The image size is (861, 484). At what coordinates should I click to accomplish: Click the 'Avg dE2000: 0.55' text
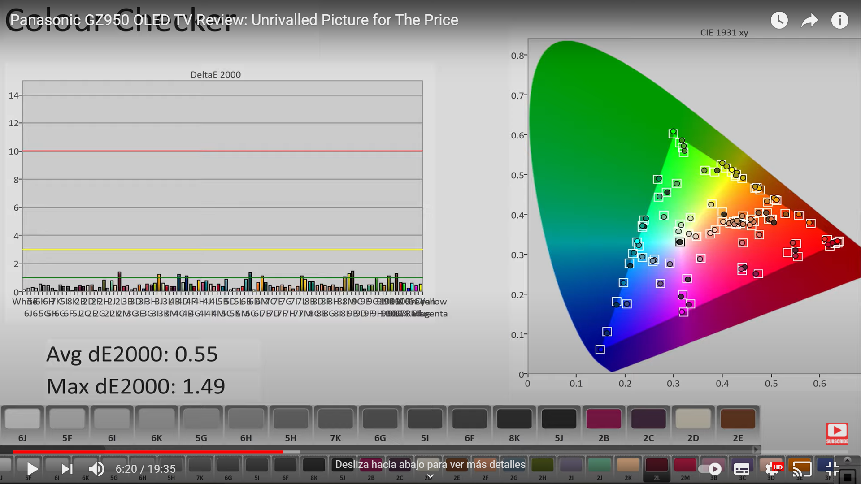(132, 354)
